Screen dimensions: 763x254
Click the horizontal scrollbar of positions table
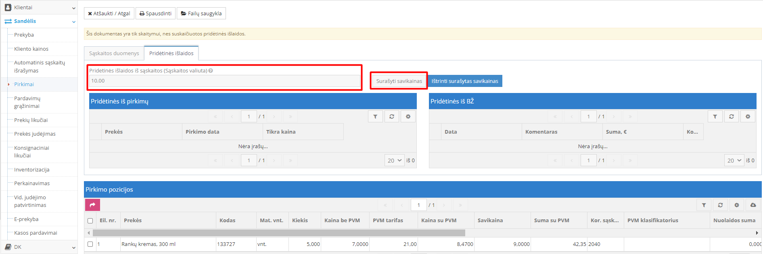coord(278,233)
